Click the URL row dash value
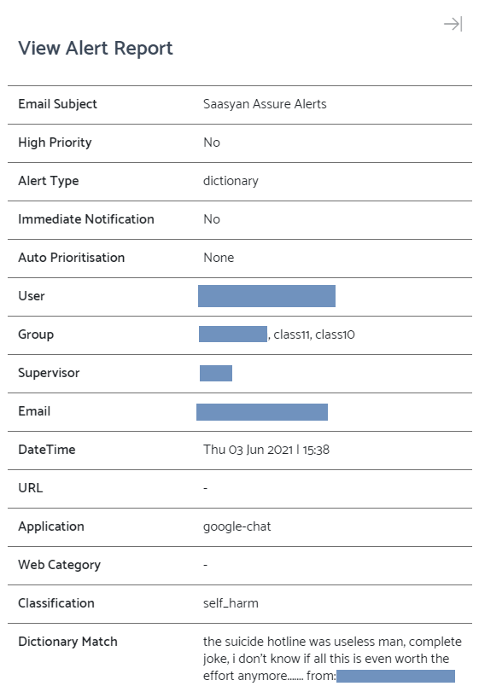 pyautogui.click(x=205, y=488)
